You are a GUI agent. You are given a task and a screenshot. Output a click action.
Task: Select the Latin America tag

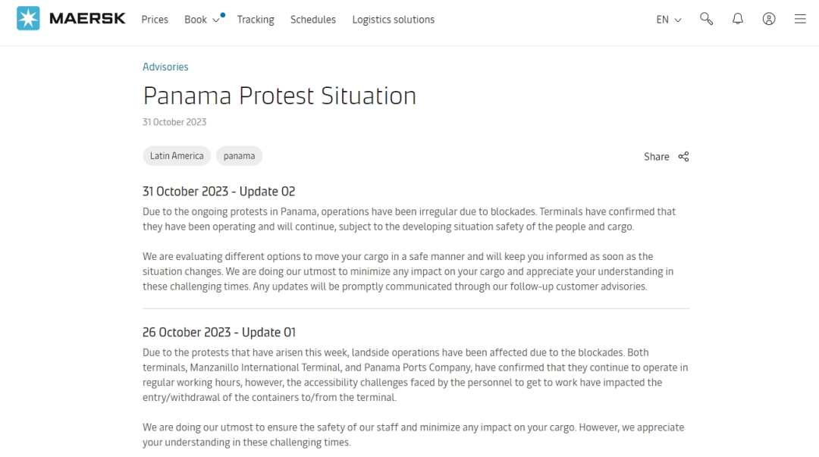pos(177,155)
